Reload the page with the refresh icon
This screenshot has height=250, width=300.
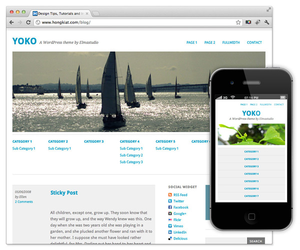(x=28, y=22)
